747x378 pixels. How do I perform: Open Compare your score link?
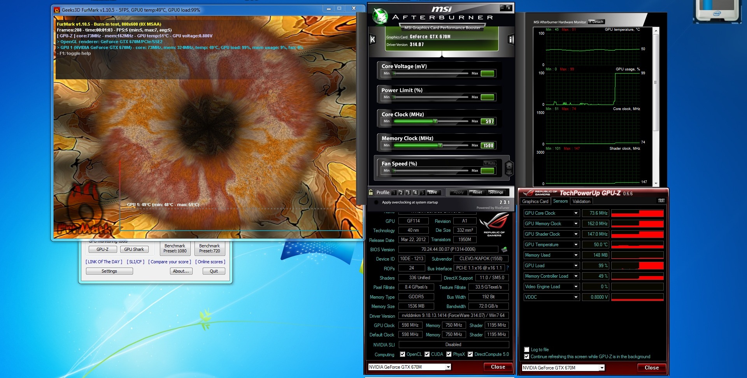pyautogui.click(x=170, y=262)
